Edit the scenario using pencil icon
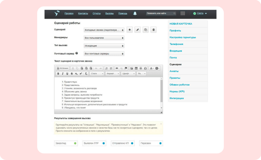Screen dimensions: 261x160 tap(138, 30)
